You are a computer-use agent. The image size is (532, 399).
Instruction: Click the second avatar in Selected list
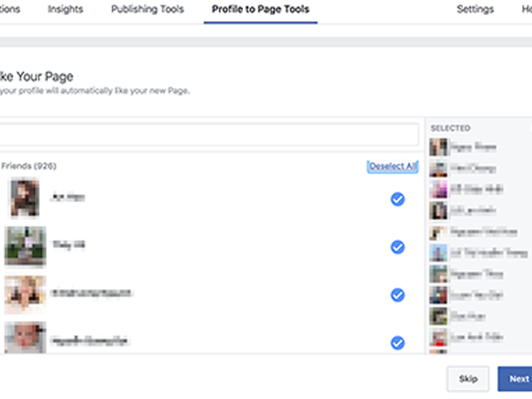tap(438, 168)
